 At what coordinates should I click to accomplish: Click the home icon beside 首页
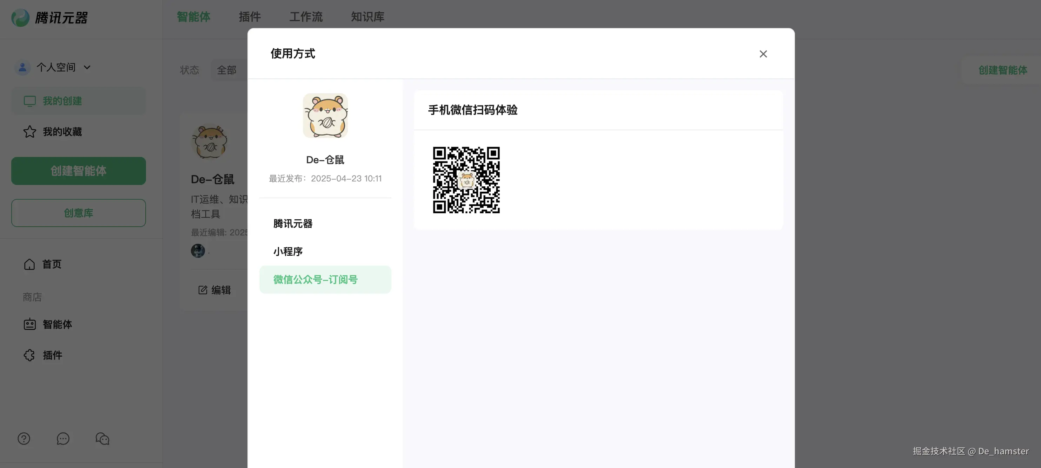[x=29, y=264]
